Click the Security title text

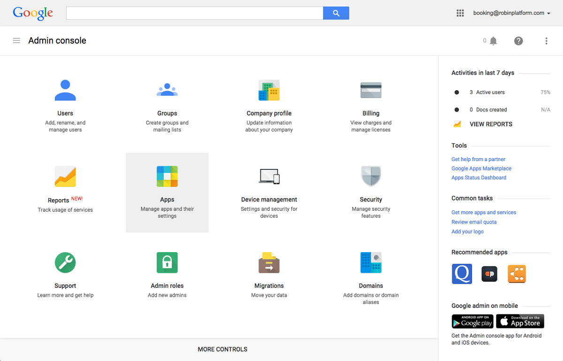pyautogui.click(x=371, y=200)
